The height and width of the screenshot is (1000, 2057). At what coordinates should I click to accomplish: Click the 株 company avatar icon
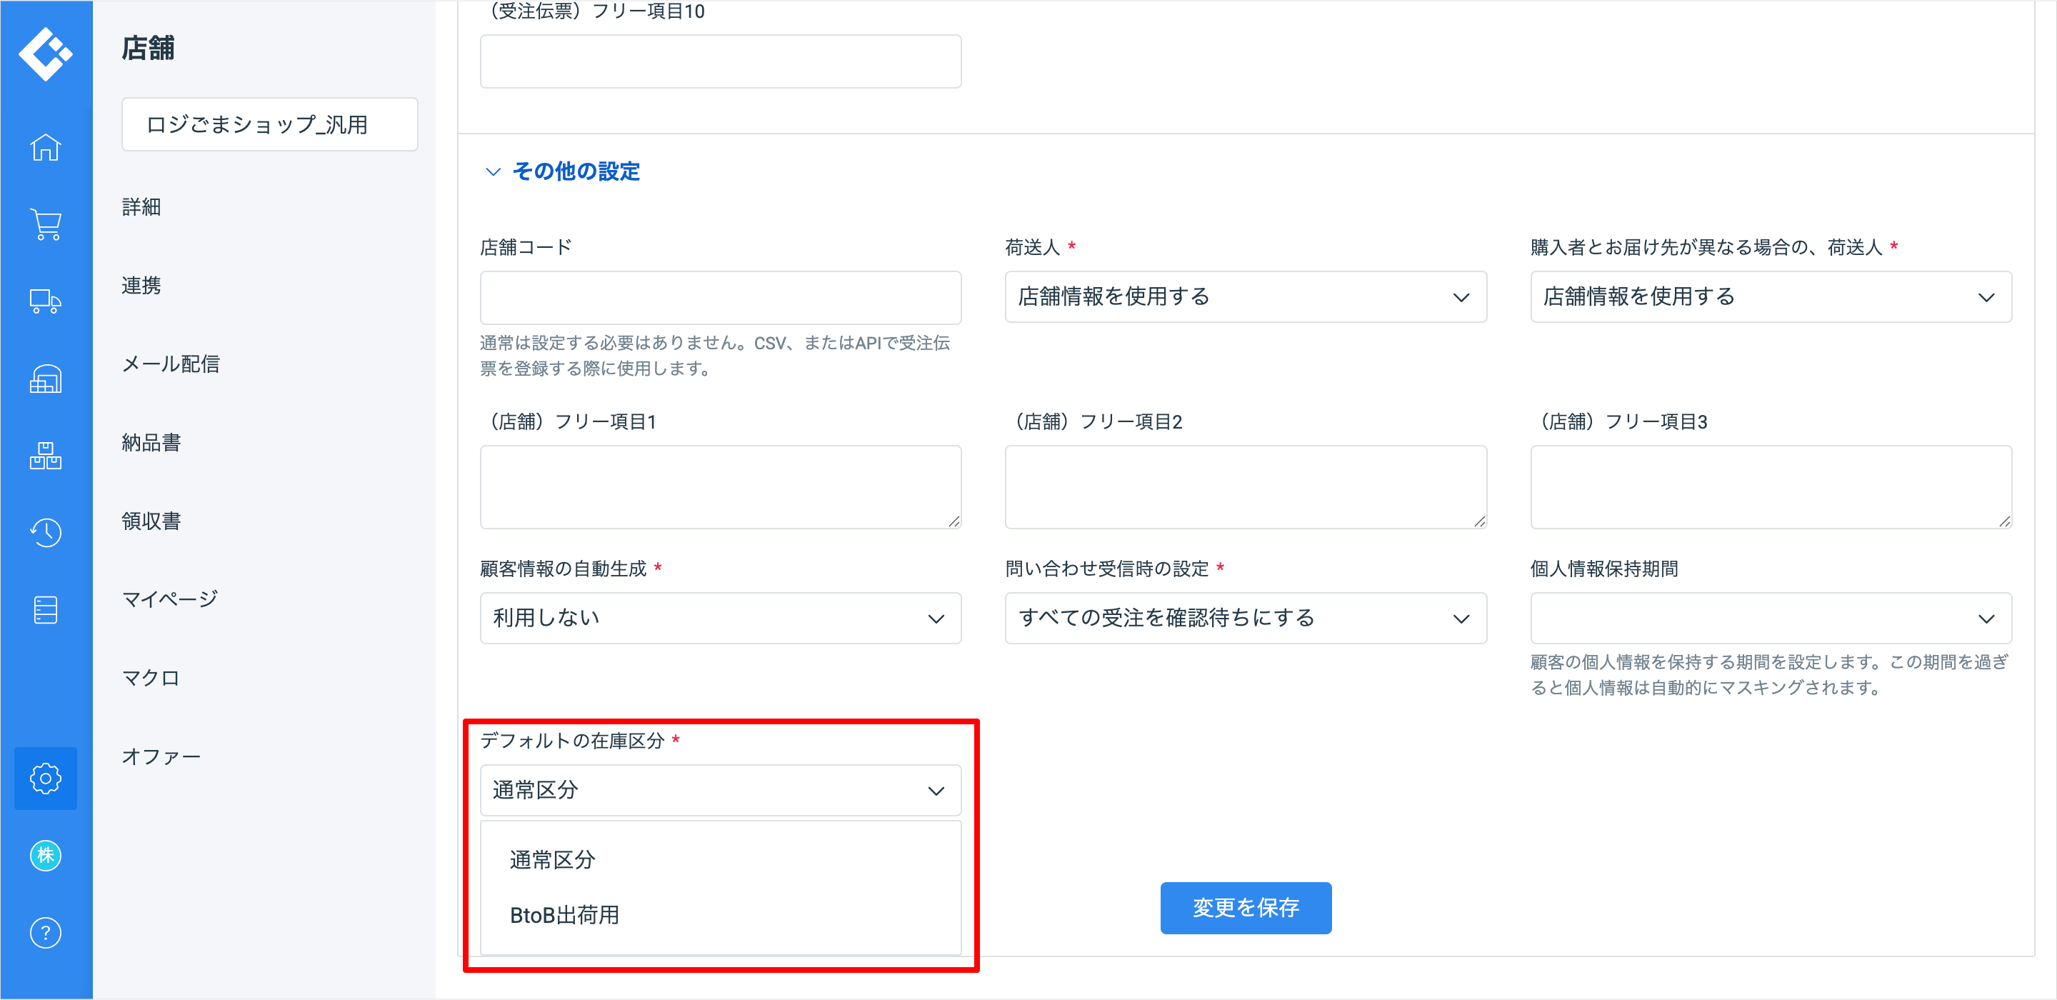click(46, 856)
